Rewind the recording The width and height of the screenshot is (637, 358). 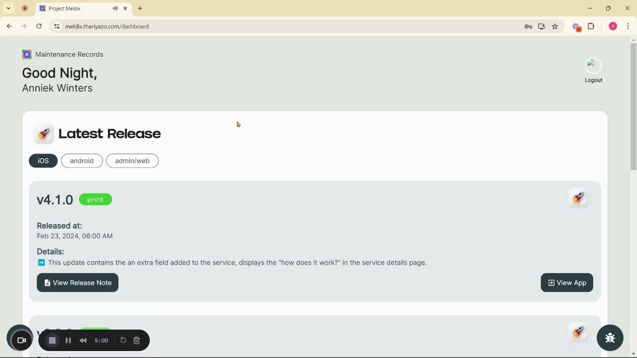pos(83,341)
